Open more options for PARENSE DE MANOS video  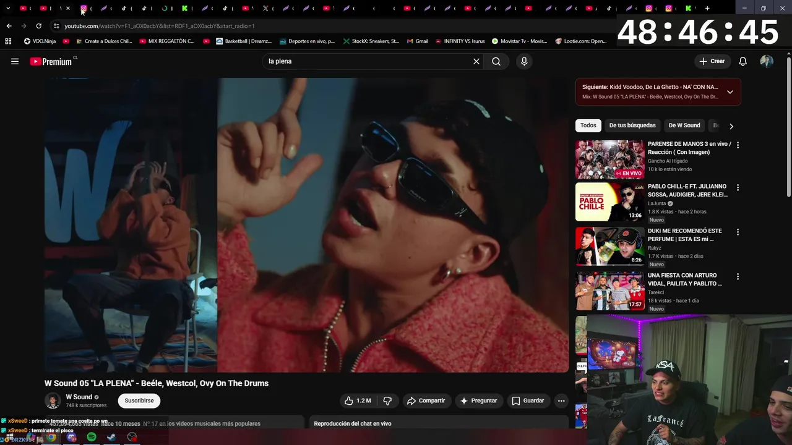pyautogui.click(x=738, y=145)
